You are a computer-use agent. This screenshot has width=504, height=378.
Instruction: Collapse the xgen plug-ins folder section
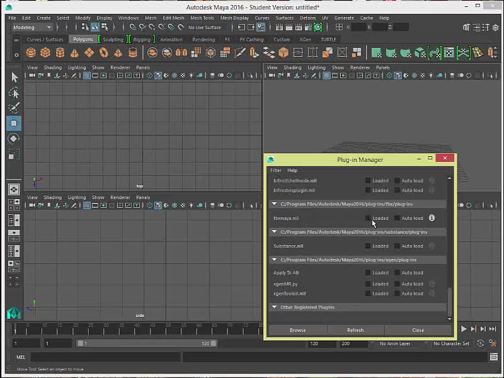pyautogui.click(x=274, y=260)
